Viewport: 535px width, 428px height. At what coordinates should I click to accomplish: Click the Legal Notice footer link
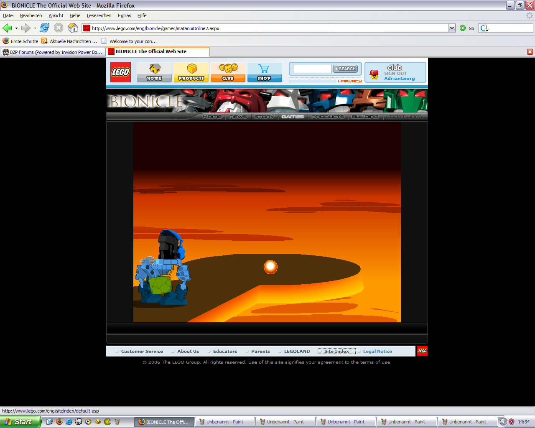pyautogui.click(x=377, y=352)
